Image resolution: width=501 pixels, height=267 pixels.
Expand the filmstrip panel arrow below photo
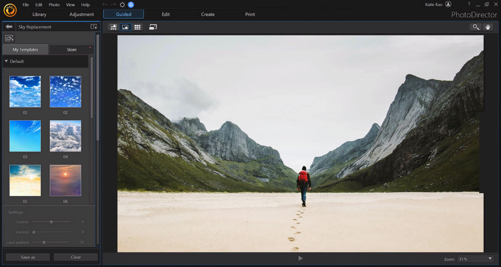coord(300,258)
